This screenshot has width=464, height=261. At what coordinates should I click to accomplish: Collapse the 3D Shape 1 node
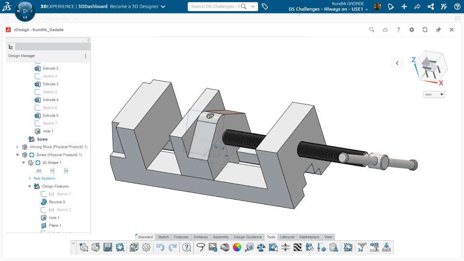pos(24,162)
